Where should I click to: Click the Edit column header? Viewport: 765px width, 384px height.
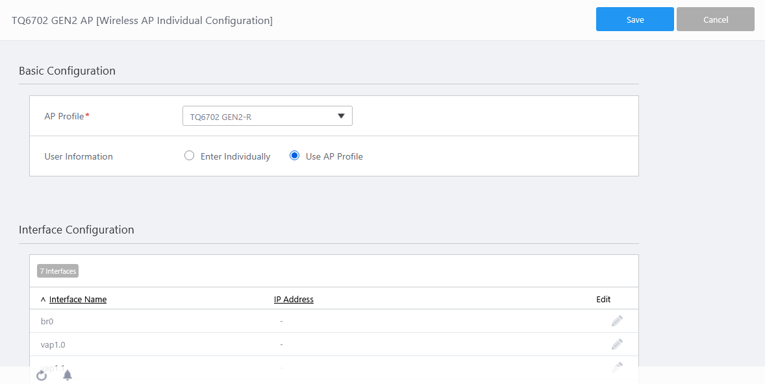603,300
